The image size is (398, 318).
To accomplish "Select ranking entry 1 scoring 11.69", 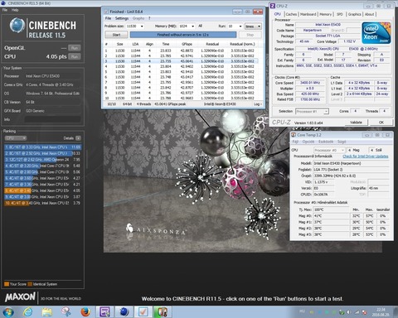I will coord(42,147).
